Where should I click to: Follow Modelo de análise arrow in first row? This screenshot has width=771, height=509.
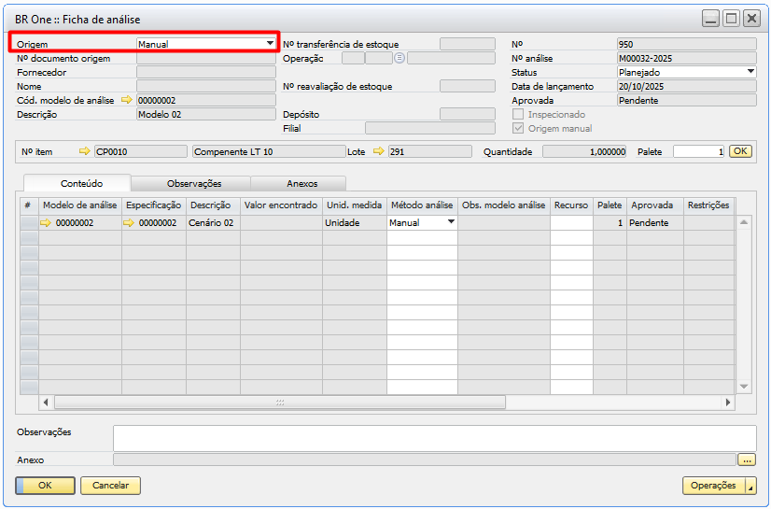pyautogui.click(x=46, y=222)
